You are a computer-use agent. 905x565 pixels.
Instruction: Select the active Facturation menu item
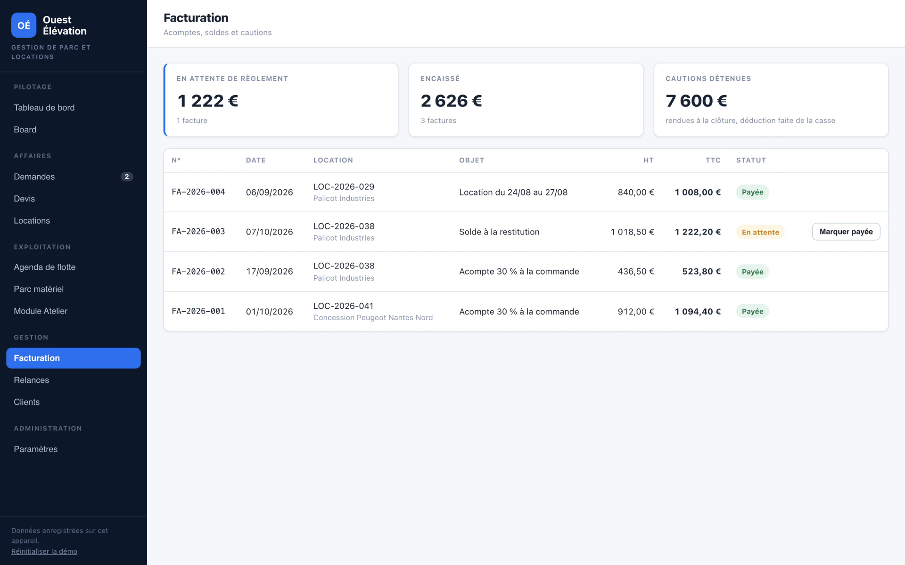(73, 358)
